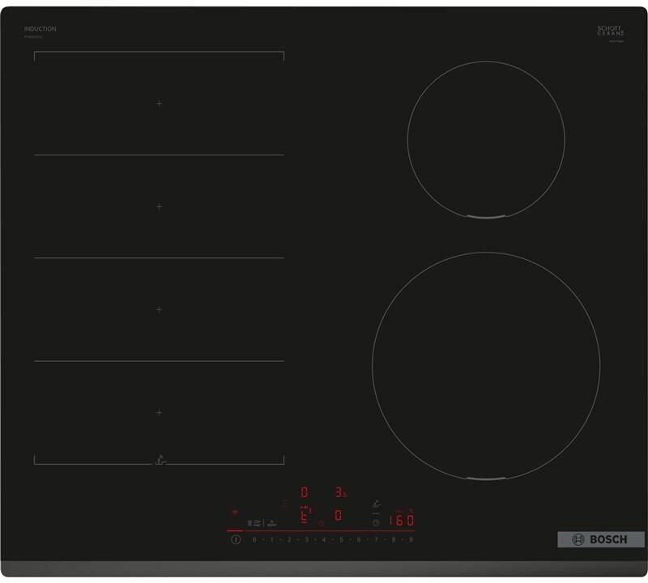The width and height of the screenshot is (648, 583).
Task: Choose power level 3 on the slider
Action: (307, 539)
